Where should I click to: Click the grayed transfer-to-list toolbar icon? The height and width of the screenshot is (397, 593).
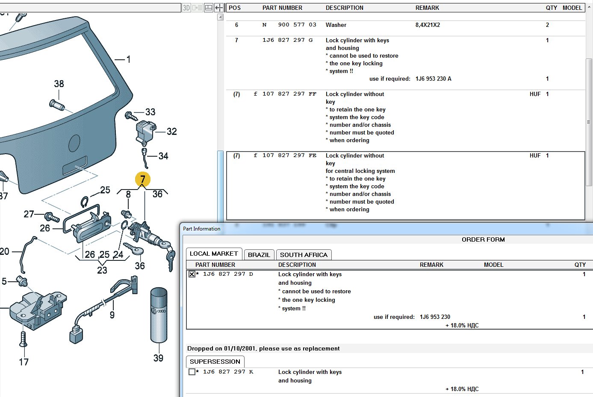coord(197,8)
